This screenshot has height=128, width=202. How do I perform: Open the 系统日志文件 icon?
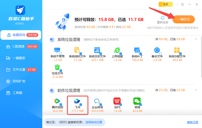click(x=97, y=50)
